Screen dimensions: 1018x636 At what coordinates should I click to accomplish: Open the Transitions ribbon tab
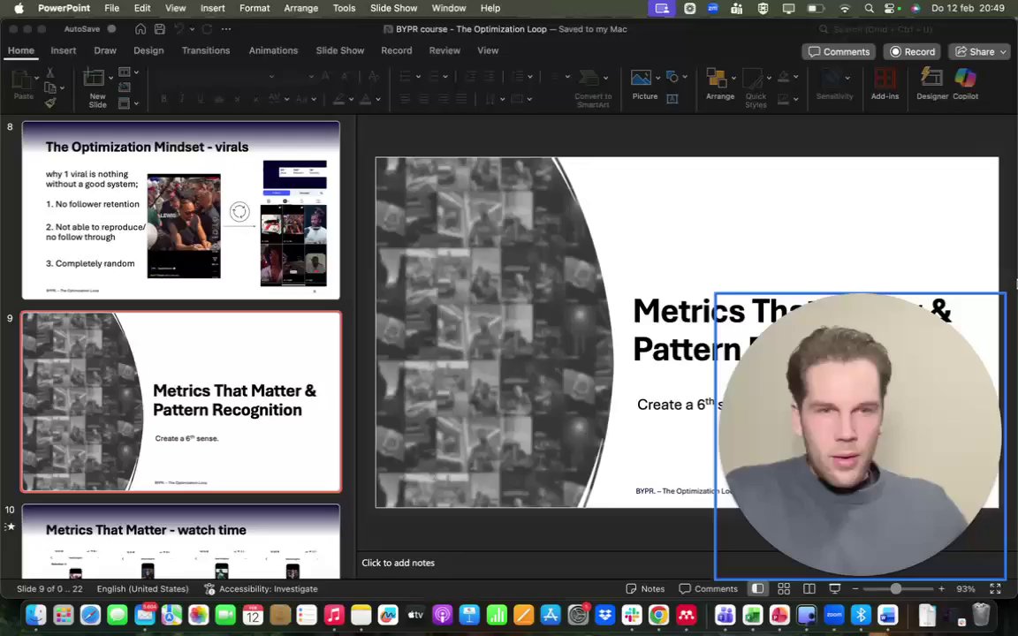point(206,50)
